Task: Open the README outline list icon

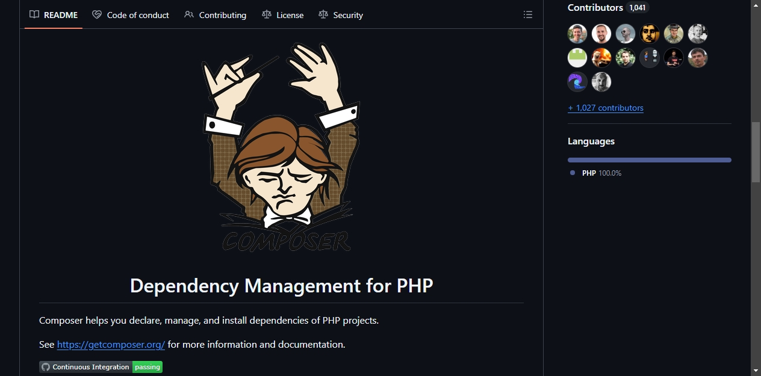Action: click(x=528, y=15)
